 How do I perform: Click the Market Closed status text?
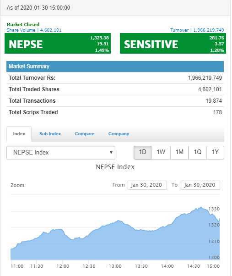(x=23, y=24)
